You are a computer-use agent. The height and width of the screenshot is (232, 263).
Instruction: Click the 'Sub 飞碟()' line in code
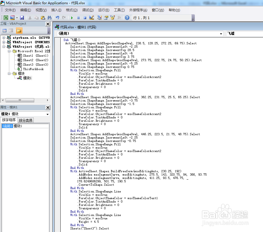tap(72, 40)
